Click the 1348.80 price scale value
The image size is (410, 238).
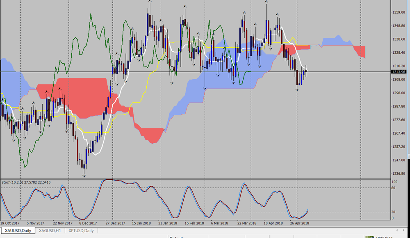(399, 26)
